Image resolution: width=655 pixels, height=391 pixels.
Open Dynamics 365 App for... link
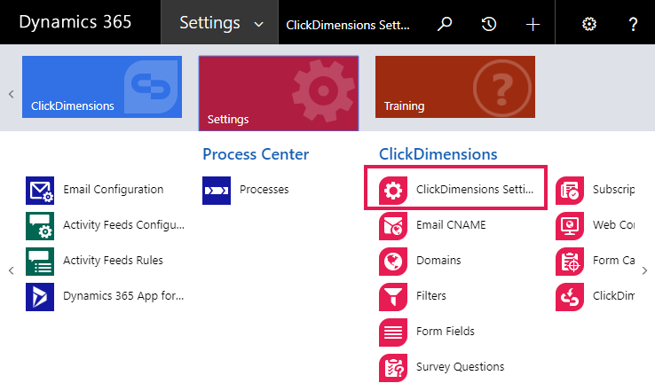[123, 296]
